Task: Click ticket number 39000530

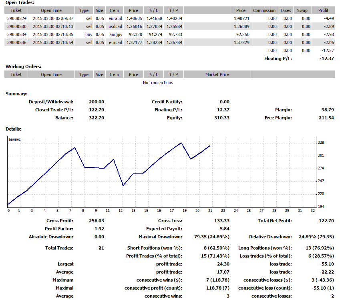Action: [x=17, y=26]
